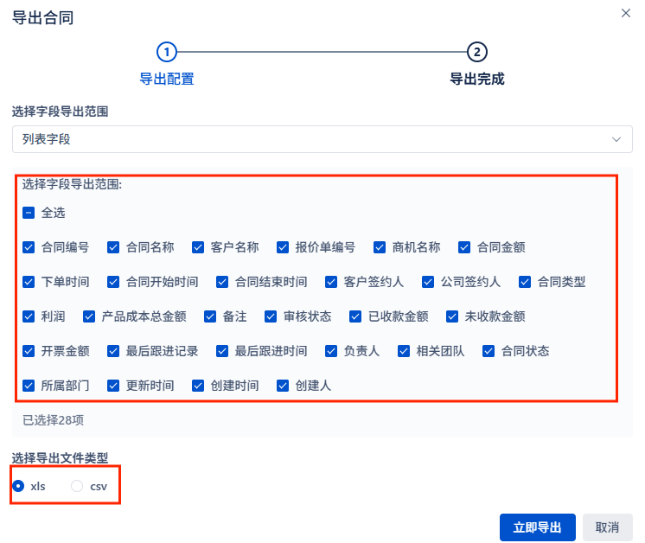The width and height of the screenshot is (645, 543).
Task: Uncheck the 商机名称 checkbox
Action: pyautogui.click(x=380, y=247)
